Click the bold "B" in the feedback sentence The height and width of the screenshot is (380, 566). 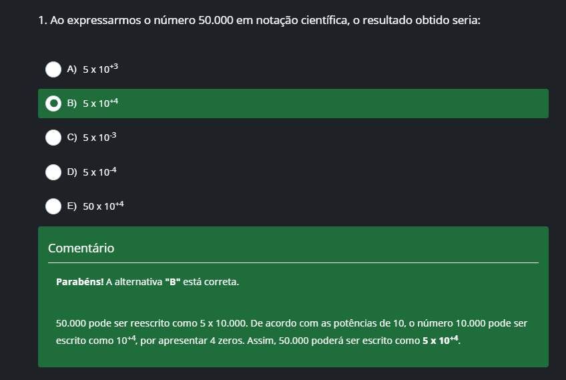click(173, 282)
